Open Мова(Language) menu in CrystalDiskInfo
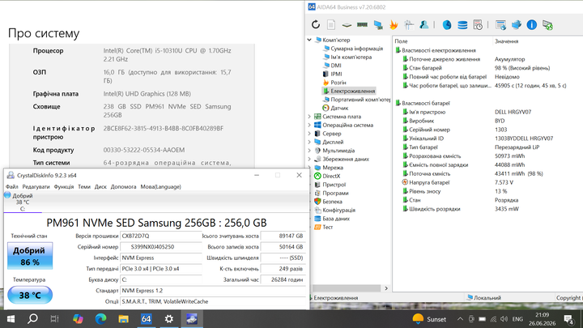The width and height of the screenshot is (583, 328). [160, 187]
